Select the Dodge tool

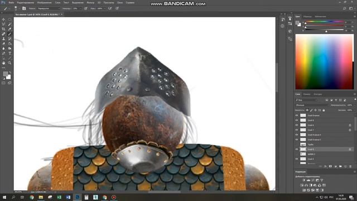click(9, 49)
